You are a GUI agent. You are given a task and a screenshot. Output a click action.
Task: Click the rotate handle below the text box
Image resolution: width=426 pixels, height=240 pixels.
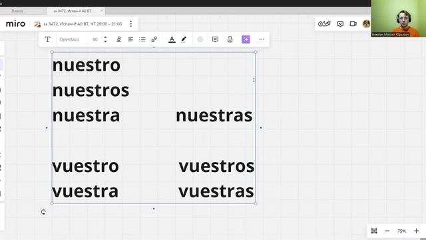pyautogui.click(x=43, y=212)
